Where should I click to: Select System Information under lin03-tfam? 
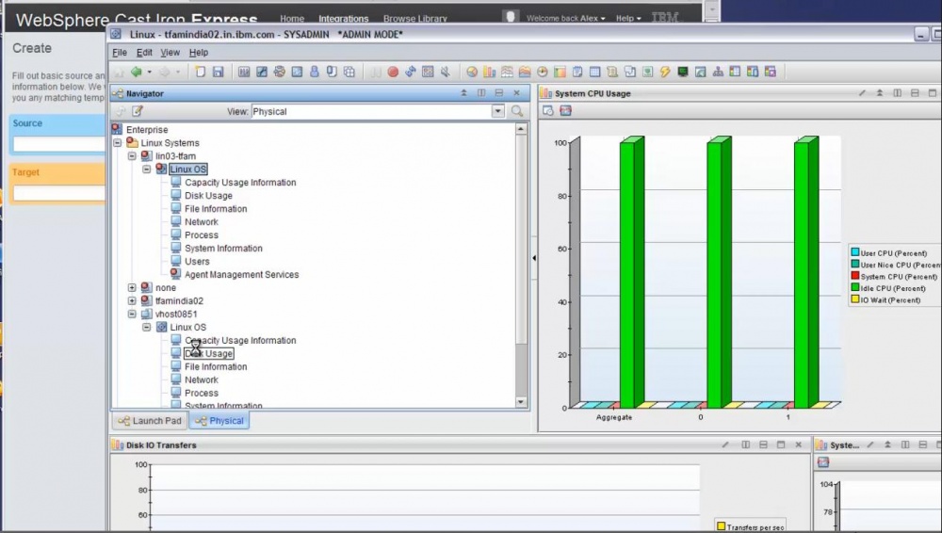pyautogui.click(x=223, y=249)
